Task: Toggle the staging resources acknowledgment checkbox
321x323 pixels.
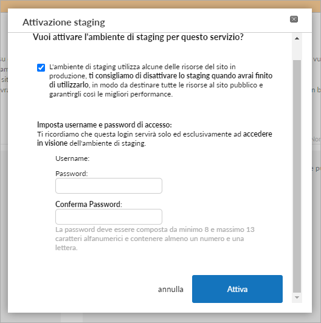Action: coord(41,67)
